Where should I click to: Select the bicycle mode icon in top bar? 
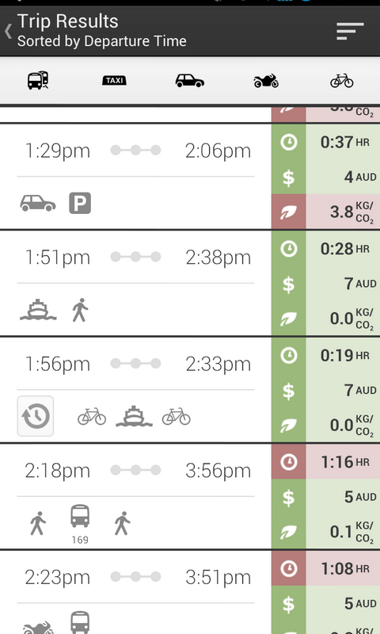point(342,81)
